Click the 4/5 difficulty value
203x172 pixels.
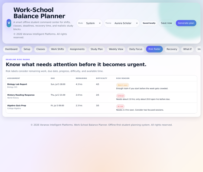(x=97, y=84)
